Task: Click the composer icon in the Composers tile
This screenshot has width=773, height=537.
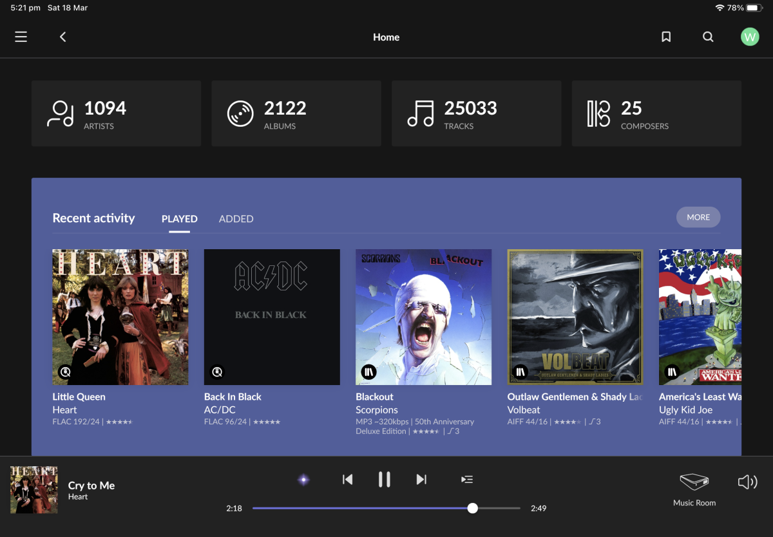Action: 598,114
